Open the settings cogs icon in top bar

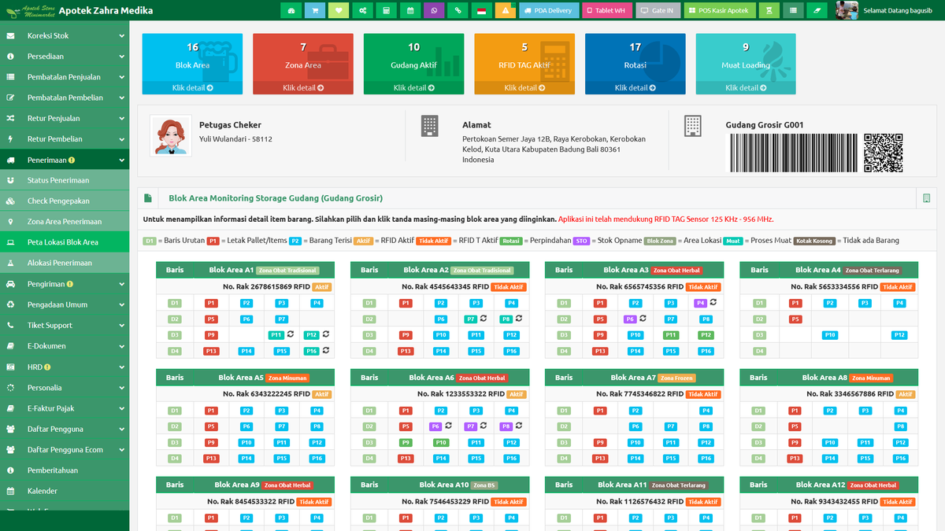tap(362, 10)
